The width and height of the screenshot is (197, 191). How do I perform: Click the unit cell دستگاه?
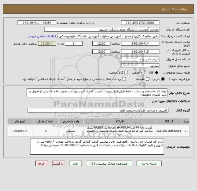(71, 131)
